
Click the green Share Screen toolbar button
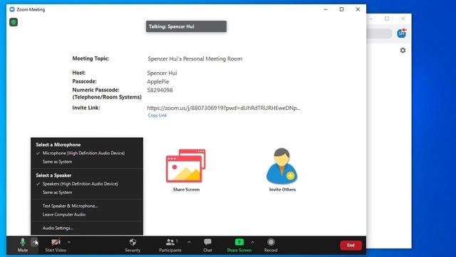click(x=239, y=245)
